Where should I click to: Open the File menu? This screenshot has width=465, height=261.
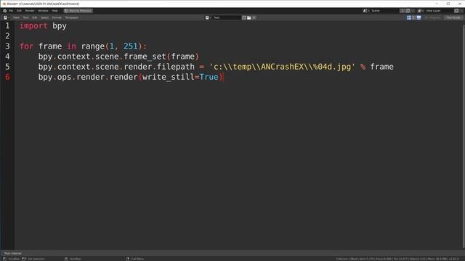[11, 11]
